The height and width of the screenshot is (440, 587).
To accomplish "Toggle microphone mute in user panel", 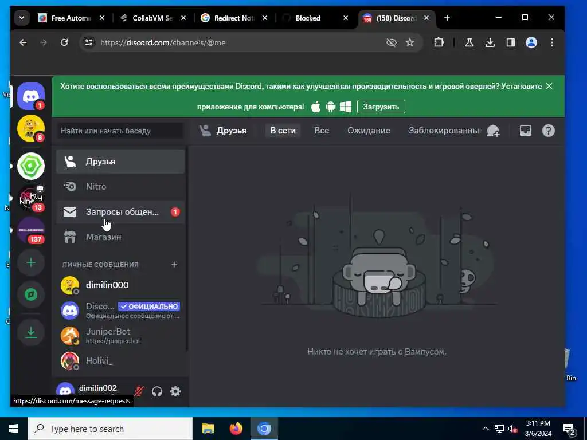I will pos(139,391).
